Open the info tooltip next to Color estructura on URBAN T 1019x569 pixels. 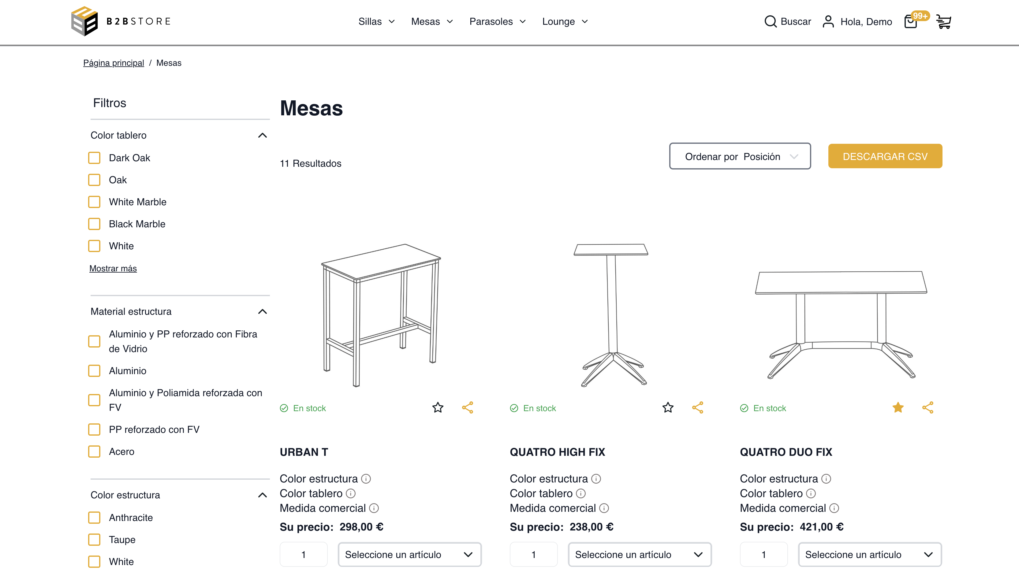pos(366,479)
